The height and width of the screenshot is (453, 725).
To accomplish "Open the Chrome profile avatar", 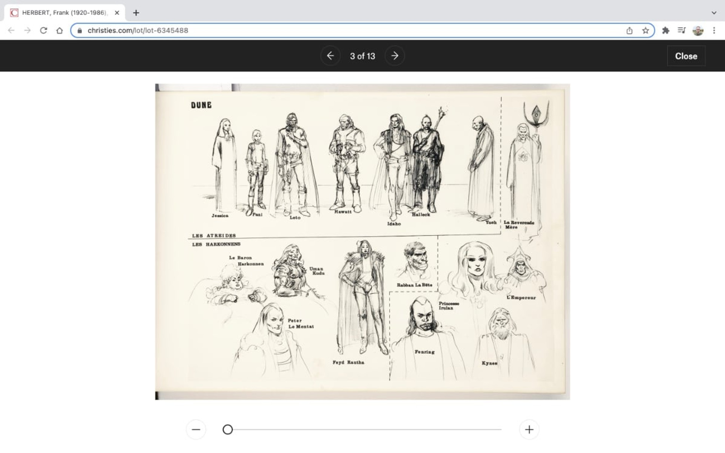I will [698, 31].
